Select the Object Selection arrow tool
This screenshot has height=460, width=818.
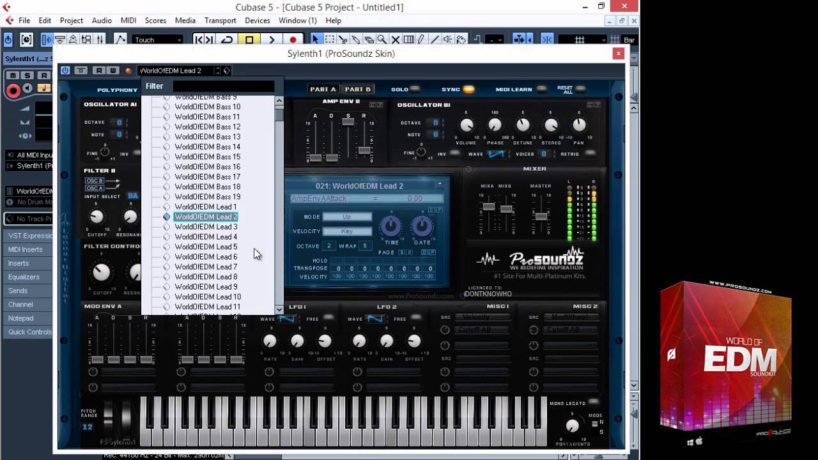(x=316, y=40)
